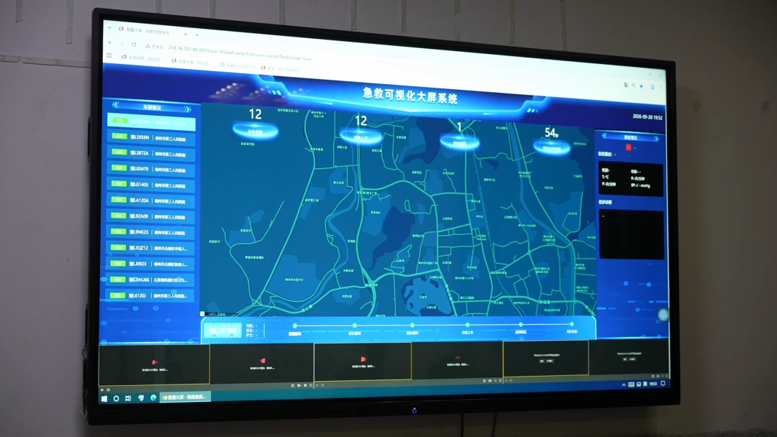Select vehicle L5959N in the list

(151, 137)
